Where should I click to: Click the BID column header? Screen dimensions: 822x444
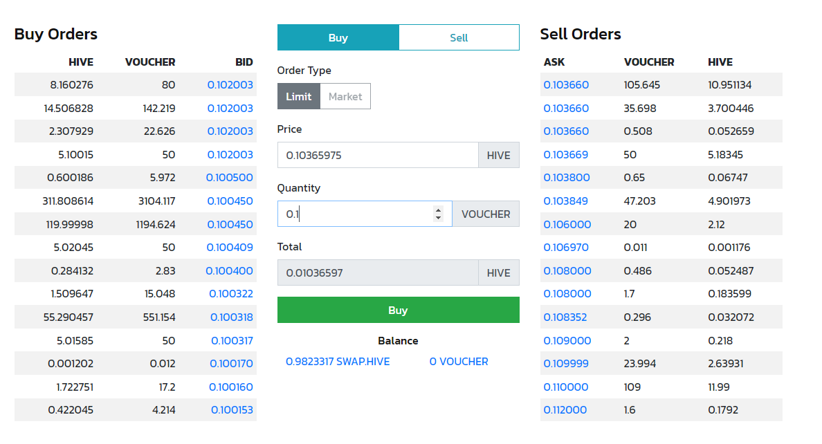point(244,62)
